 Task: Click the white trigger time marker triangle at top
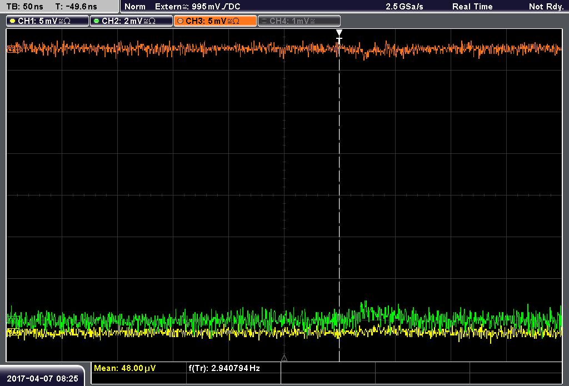[x=339, y=33]
